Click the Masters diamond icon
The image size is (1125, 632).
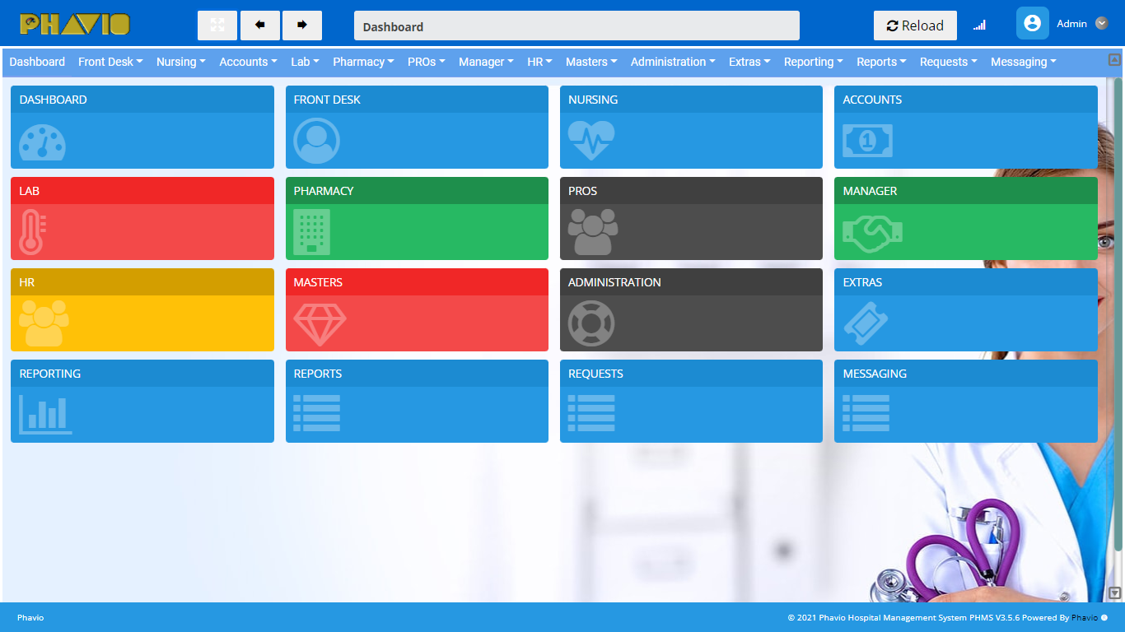[320, 324]
